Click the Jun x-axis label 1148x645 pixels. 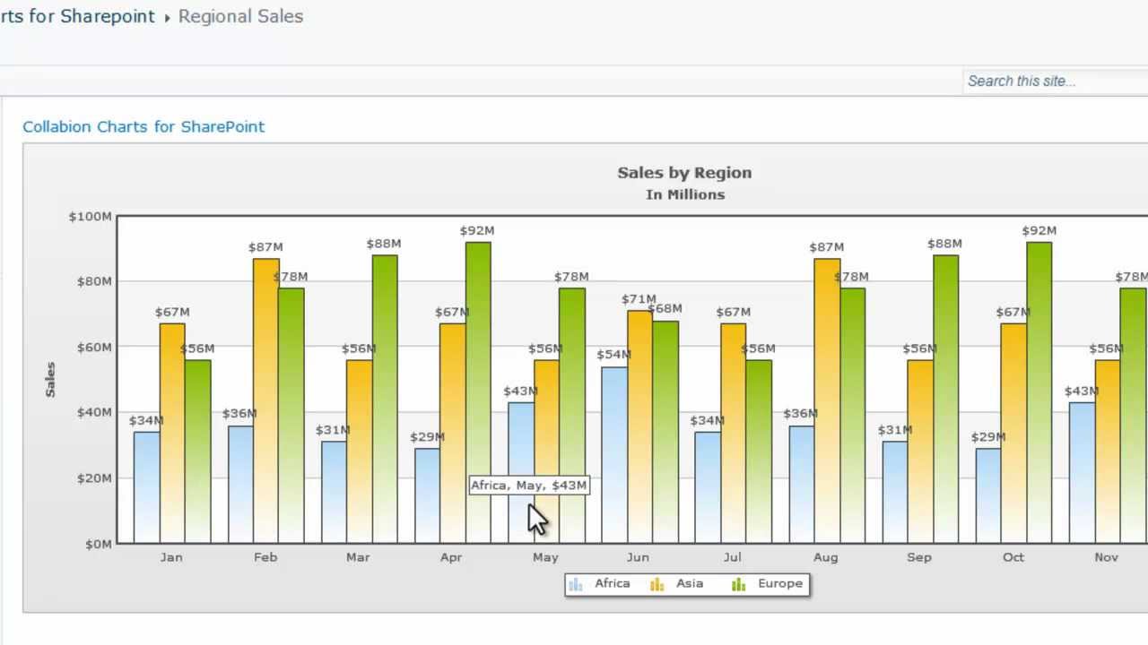coord(638,557)
